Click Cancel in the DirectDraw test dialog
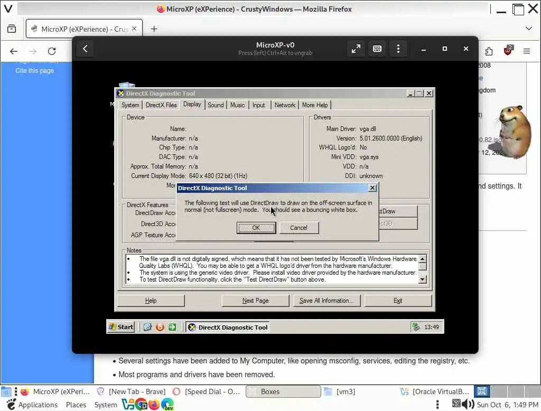The height and width of the screenshot is (411, 541). [x=299, y=228]
